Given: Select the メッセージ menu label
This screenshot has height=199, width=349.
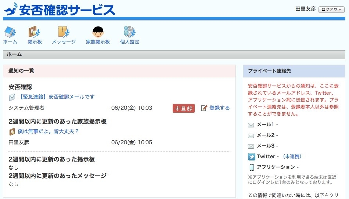Looking at the screenshot, I should (64, 42).
